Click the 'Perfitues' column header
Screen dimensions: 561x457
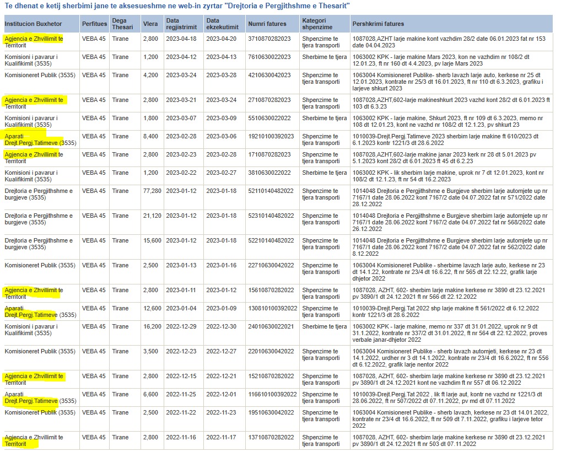pyautogui.click(x=94, y=24)
